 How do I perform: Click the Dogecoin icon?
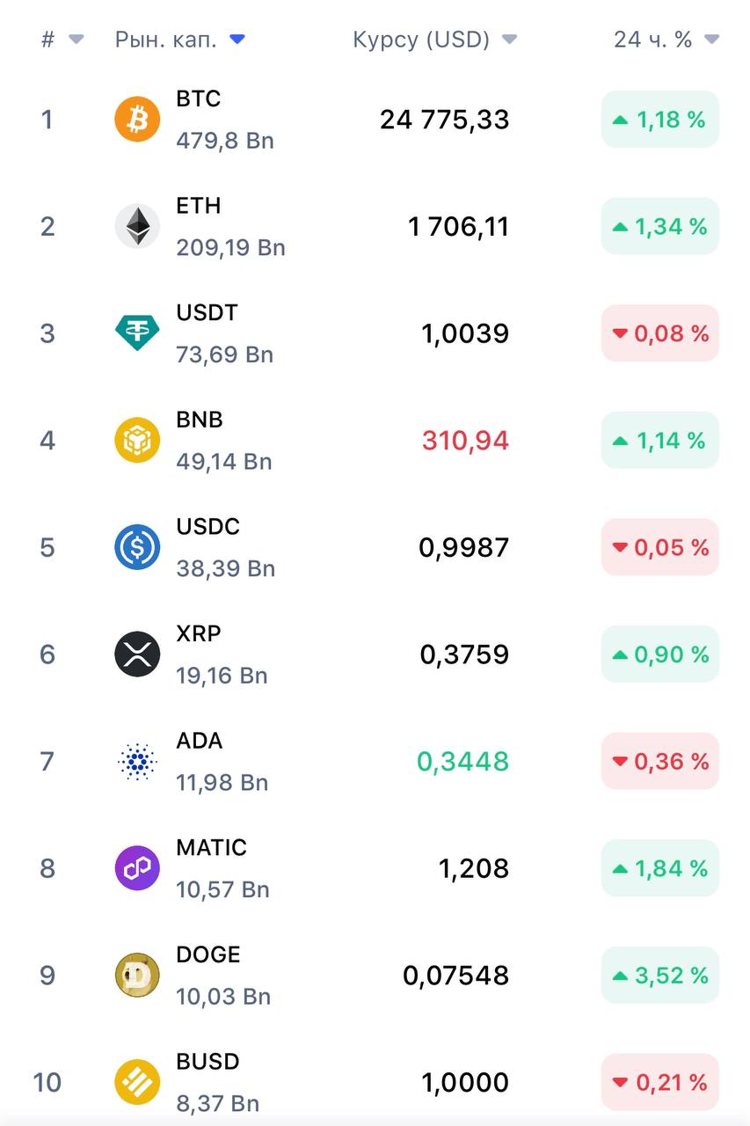[137, 976]
